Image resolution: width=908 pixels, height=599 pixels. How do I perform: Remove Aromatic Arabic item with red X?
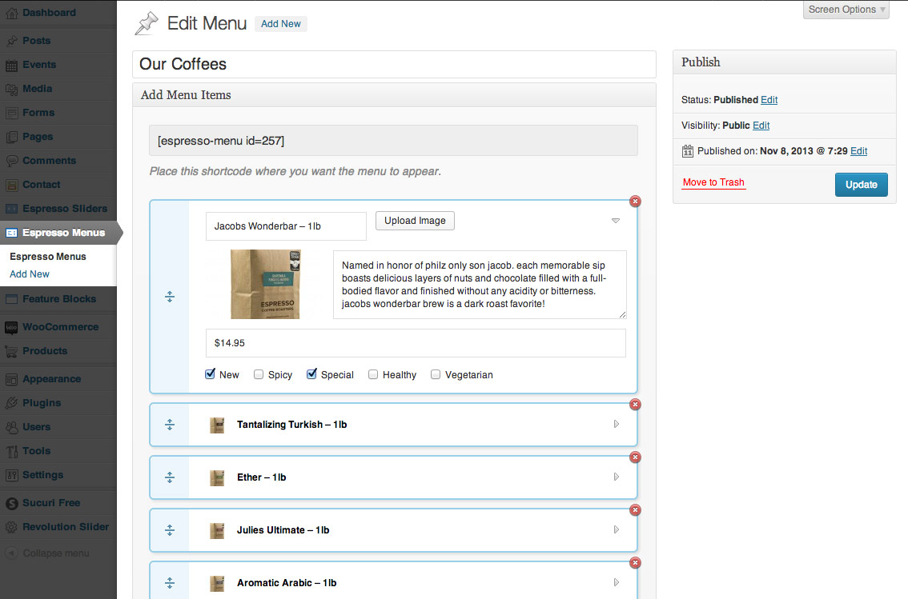[635, 562]
